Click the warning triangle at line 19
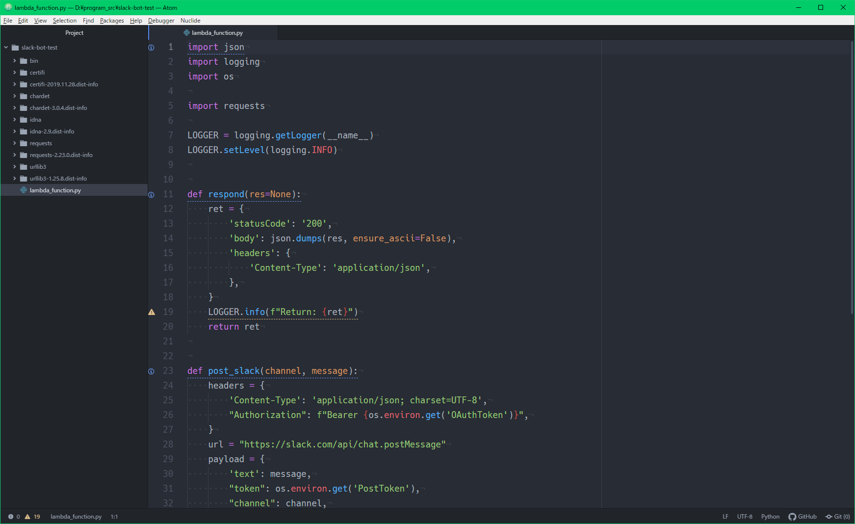The width and height of the screenshot is (855, 524). pyautogui.click(x=151, y=312)
